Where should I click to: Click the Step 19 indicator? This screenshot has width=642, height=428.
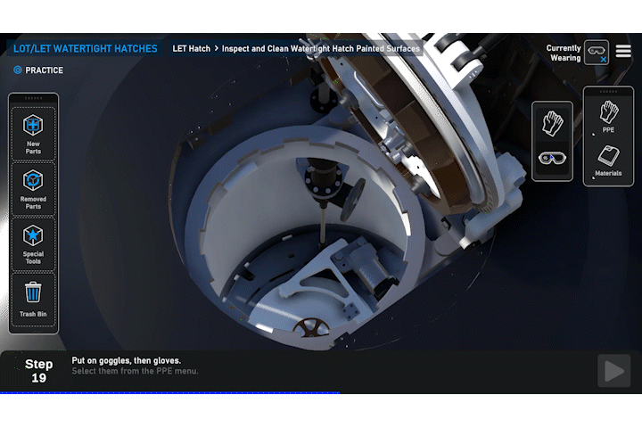pyautogui.click(x=38, y=371)
